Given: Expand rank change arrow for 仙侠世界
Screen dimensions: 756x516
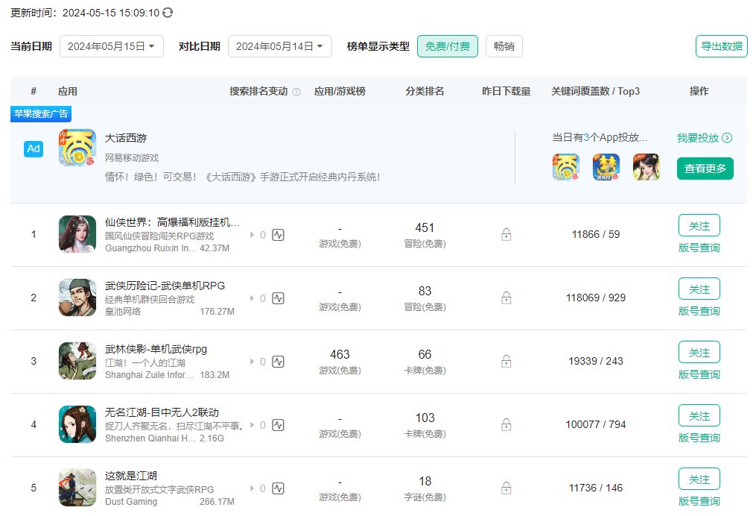Looking at the screenshot, I should 252,235.
